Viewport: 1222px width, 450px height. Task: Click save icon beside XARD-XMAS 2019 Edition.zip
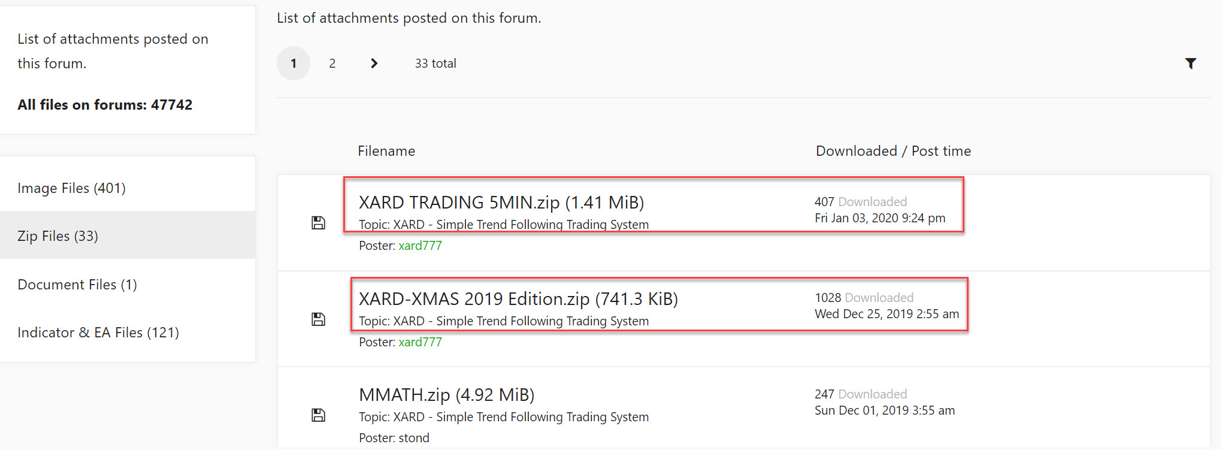click(319, 319)
